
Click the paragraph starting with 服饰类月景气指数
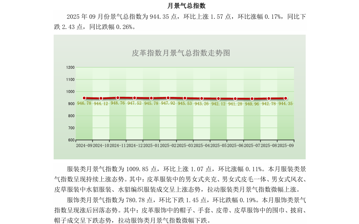pos(180,210)
